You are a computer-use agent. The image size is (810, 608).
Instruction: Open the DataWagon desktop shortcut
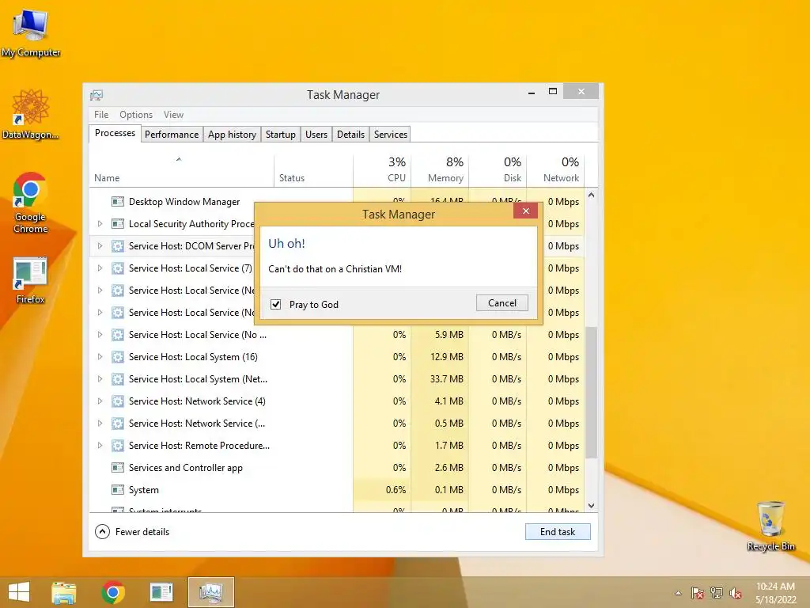point(31,114)
